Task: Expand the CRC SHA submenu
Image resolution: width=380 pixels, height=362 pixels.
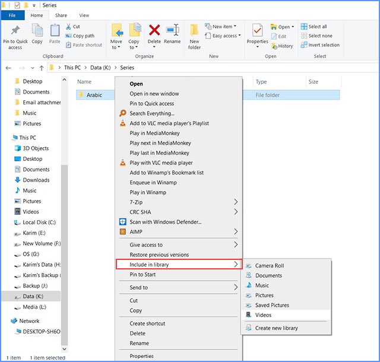Action: tap(236, 212)
